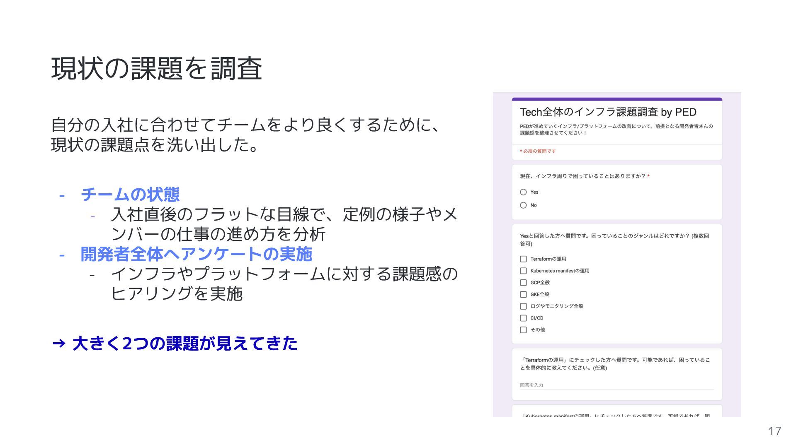Image resolution: width=796 pixels, height=447 pixels.
Task: Check the GCP全般 checkbox
Action: point(523,283)
